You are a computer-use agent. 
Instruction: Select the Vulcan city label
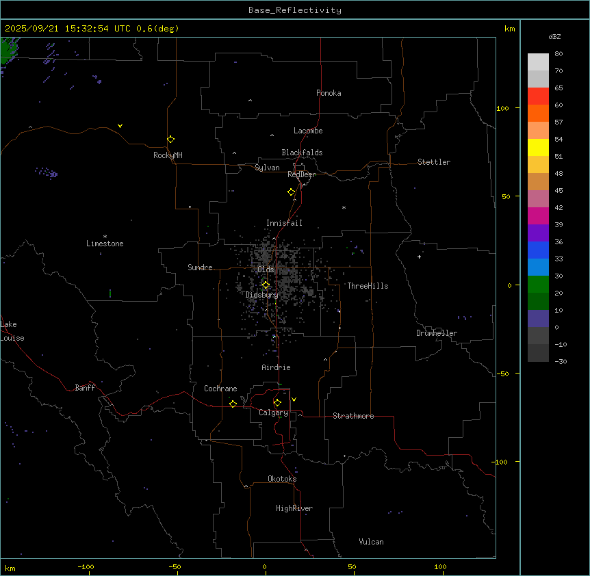point(371,542)
